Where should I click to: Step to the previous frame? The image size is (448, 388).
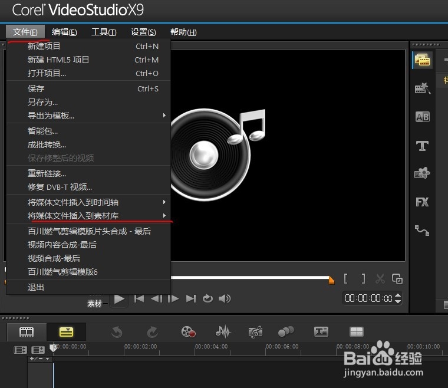tap(157, 299)
